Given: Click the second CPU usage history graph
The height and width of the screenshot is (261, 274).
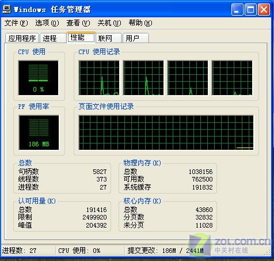Looking at the screenshot, I should click(x=143, y=78).
